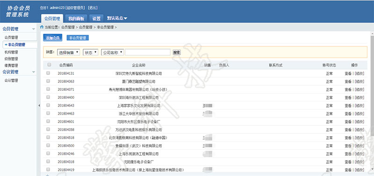The height and width of the screenshot is (176, 374).
Task: Click 查看 for member 201804463
Action: pos(348,114)
